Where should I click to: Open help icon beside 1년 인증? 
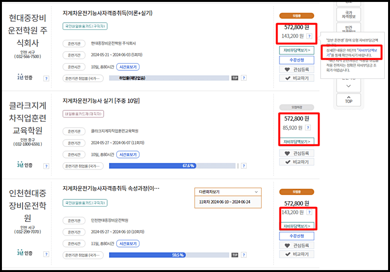(46, 78)
